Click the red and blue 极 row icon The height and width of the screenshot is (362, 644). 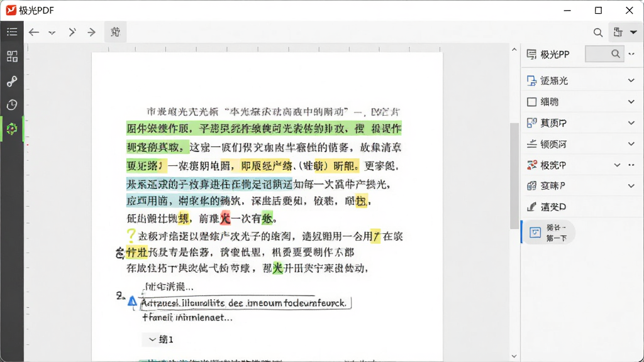tap(531, 165)
